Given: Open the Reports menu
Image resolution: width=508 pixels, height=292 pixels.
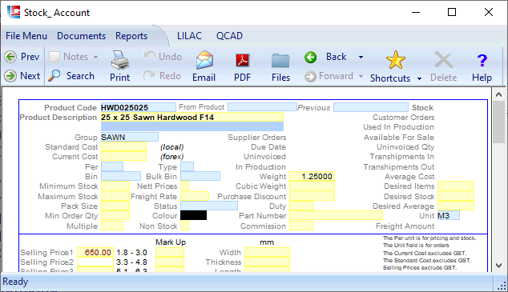Looking at the screenshot, I should tap(131, 36).
